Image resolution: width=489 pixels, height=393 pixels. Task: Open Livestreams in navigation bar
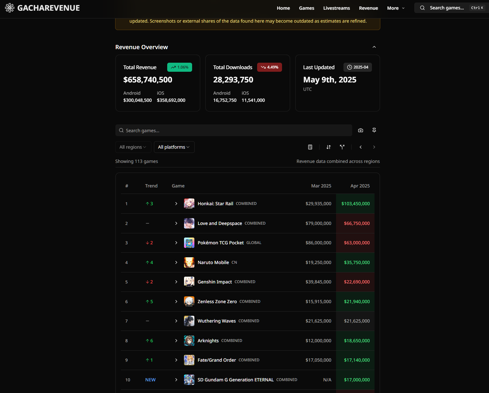click(x=337, y=8)
